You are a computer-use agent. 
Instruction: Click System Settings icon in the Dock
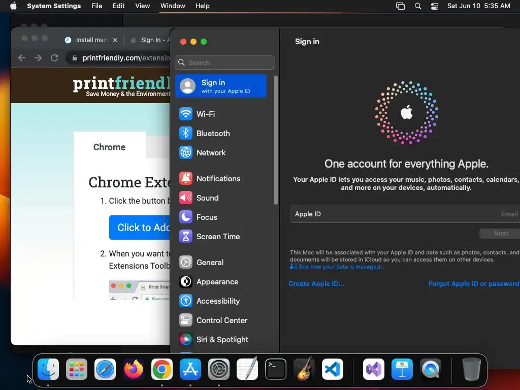coord(219,369)
